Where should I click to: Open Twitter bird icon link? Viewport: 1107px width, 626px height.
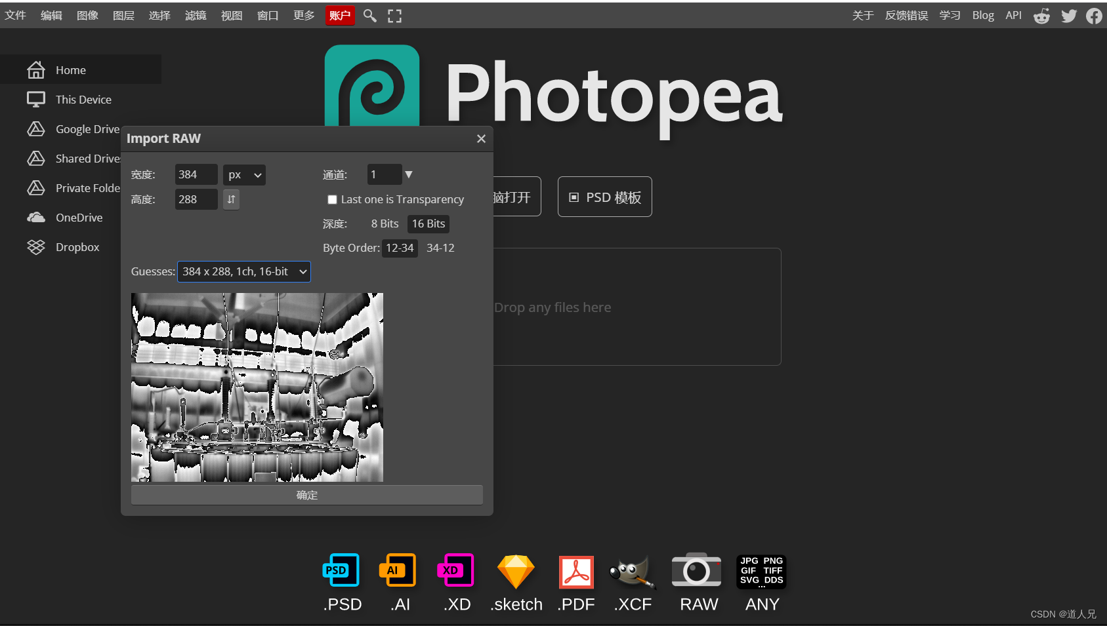click(1069, 16)
